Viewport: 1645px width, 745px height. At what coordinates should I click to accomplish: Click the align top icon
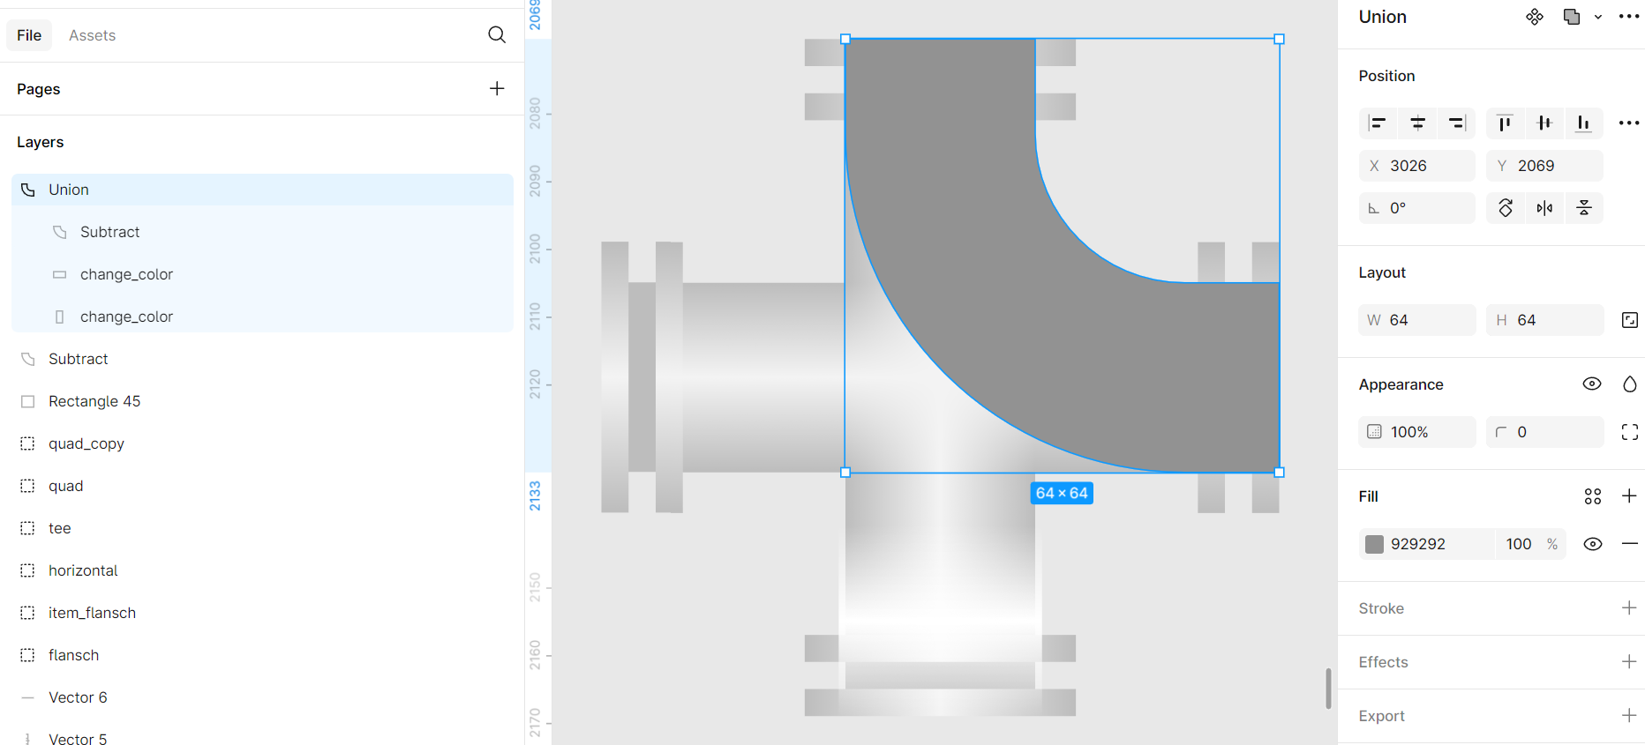tap(1505, 123)
